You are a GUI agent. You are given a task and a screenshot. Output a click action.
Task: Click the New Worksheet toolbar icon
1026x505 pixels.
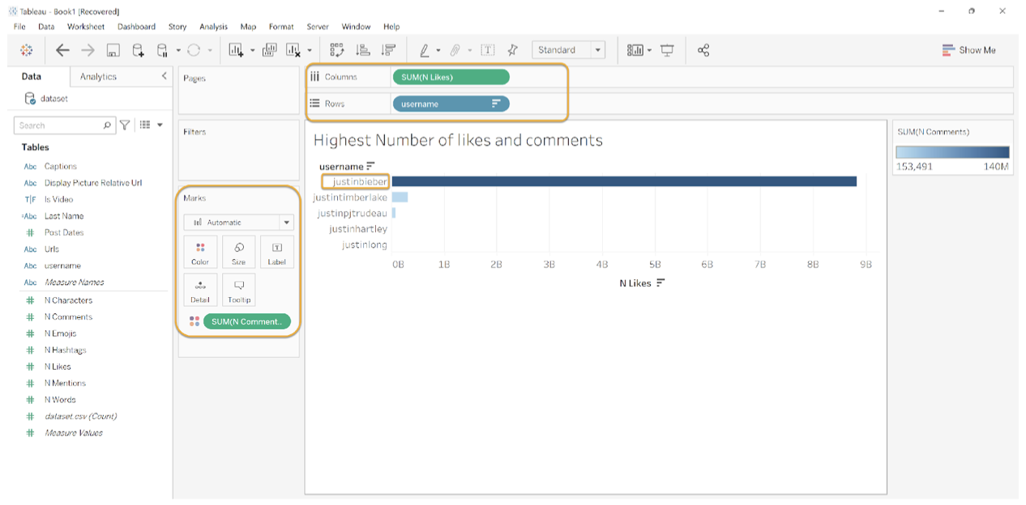point(234,49)
